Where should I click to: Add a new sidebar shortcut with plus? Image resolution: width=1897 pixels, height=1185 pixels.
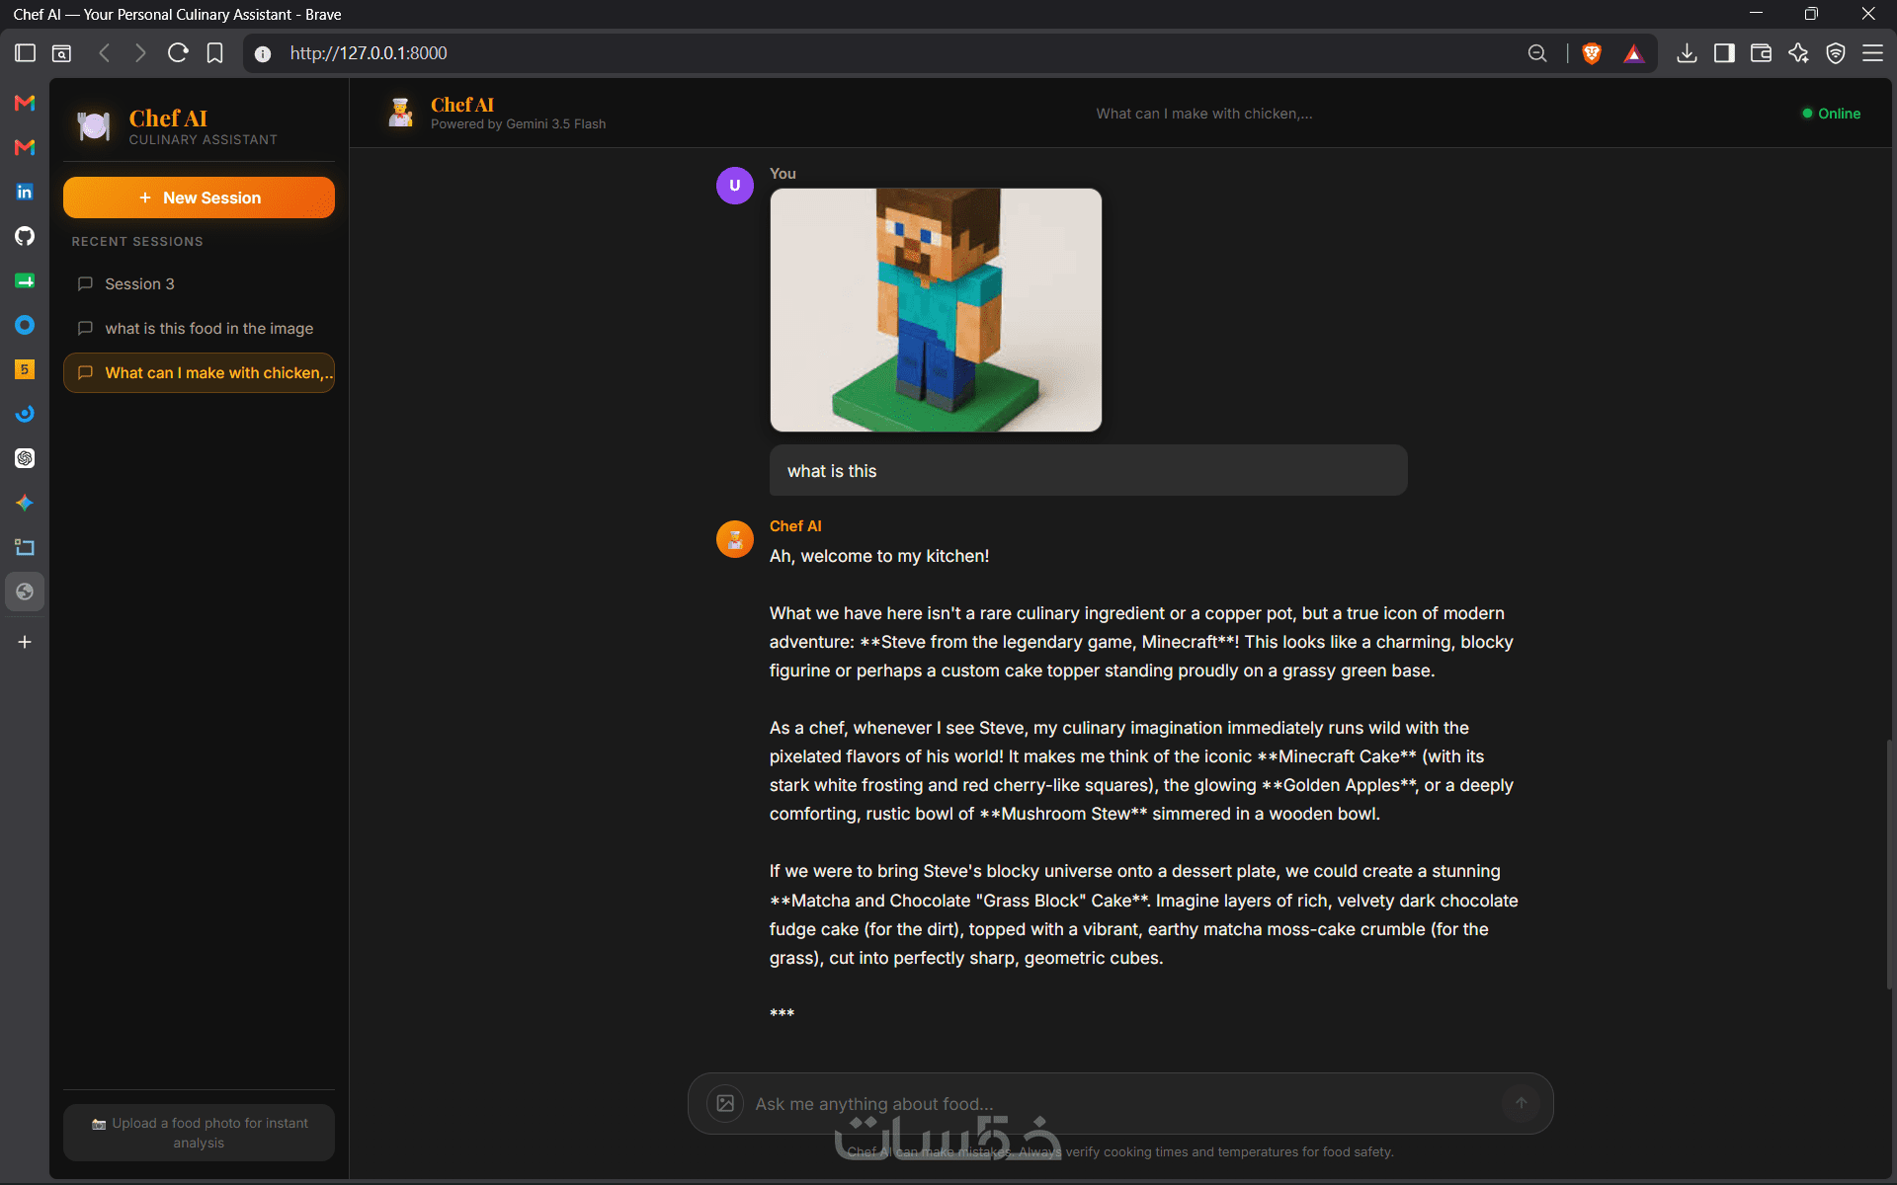25,642
